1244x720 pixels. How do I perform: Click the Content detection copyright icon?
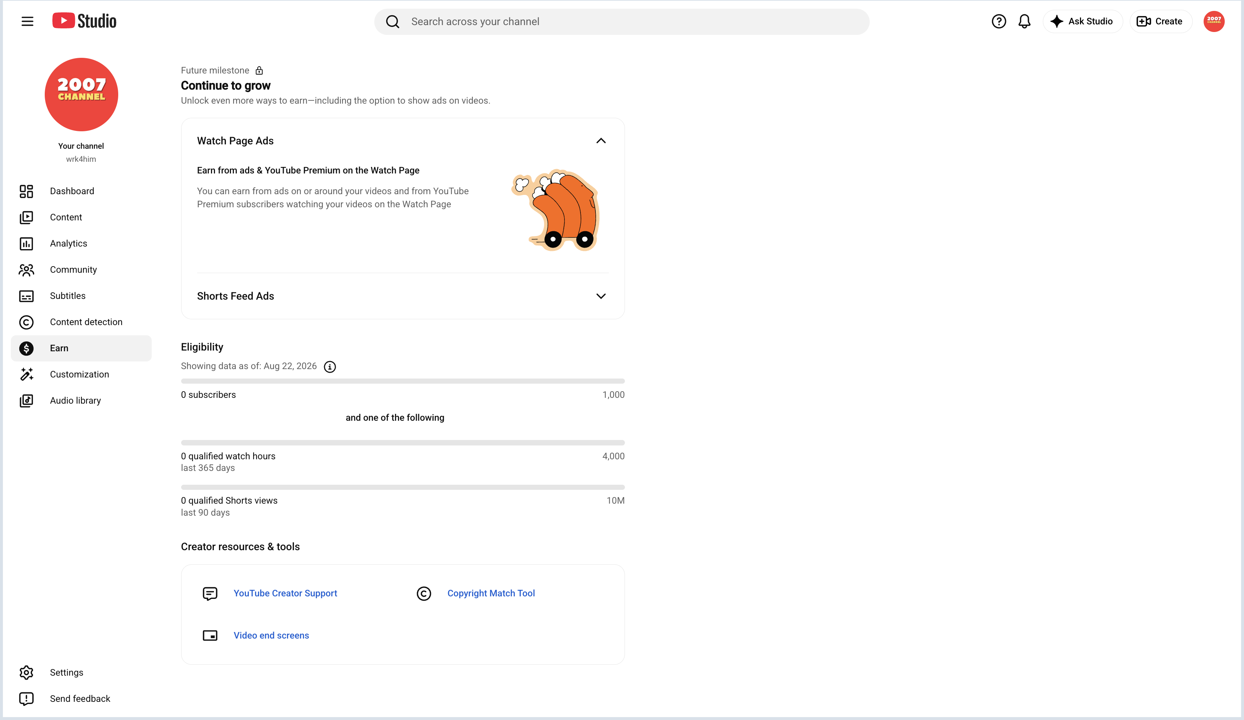pos(26,322)
